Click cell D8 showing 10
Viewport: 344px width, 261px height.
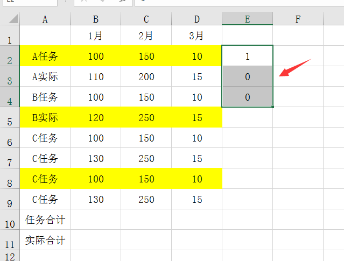[197, 179]
